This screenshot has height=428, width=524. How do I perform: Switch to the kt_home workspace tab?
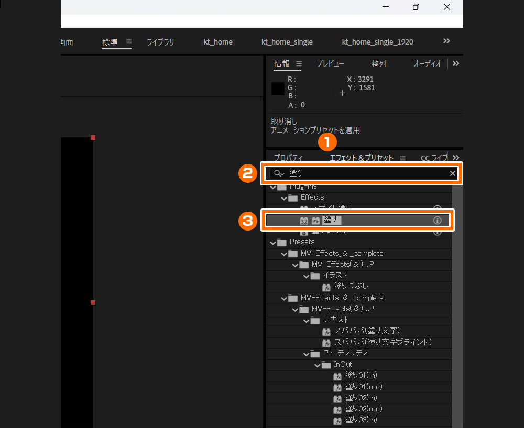218,42
